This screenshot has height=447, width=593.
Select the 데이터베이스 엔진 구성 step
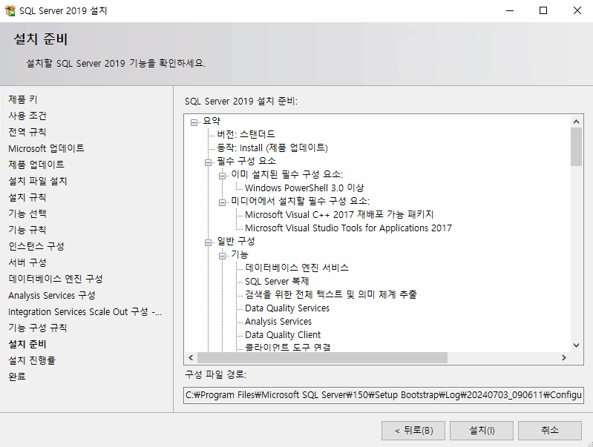point(56,279)
